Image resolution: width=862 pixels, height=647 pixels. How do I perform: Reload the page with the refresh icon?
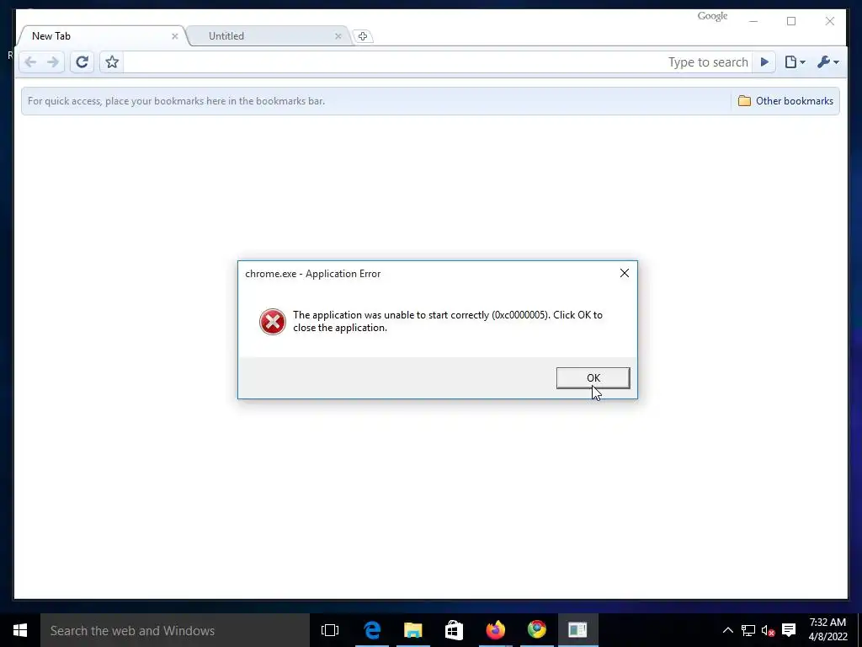(x=82, y=62)
